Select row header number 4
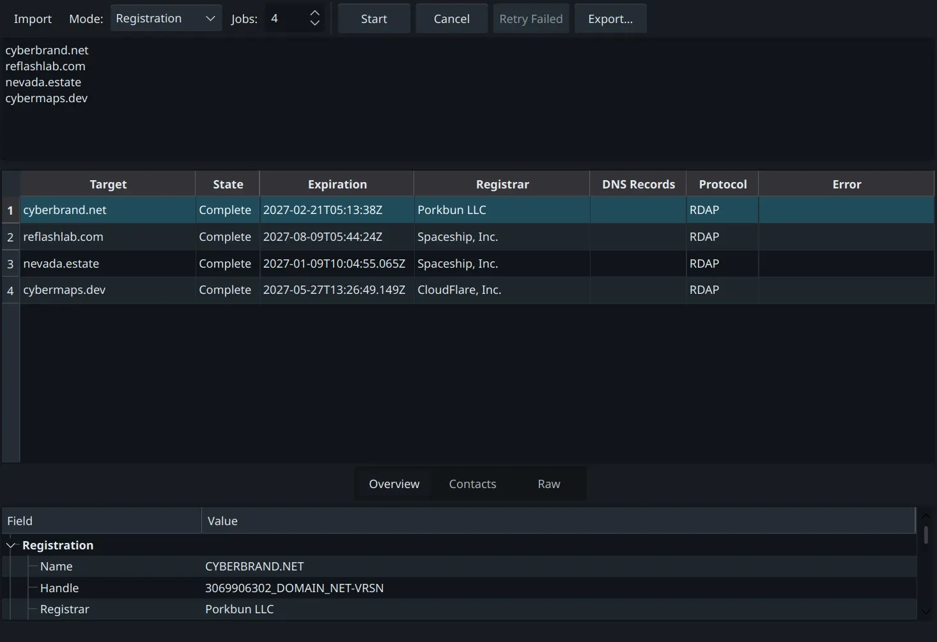The image size is (937, 642). pyautogui.click(x=10, y=290)
